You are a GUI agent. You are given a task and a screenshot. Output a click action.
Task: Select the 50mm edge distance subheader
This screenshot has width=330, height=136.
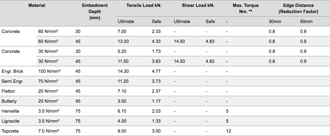(306, 21)
